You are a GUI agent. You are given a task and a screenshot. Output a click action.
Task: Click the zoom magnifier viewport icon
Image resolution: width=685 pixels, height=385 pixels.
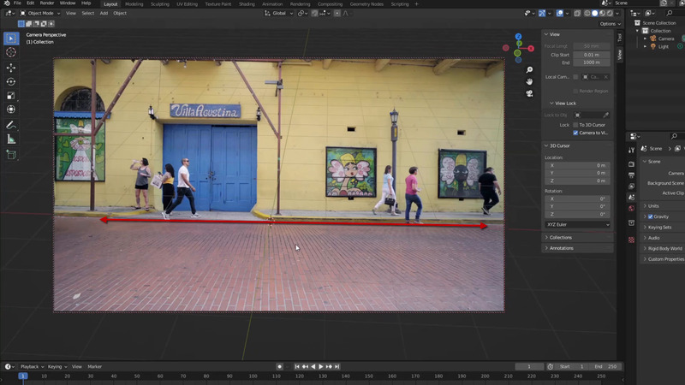[530, 70]
